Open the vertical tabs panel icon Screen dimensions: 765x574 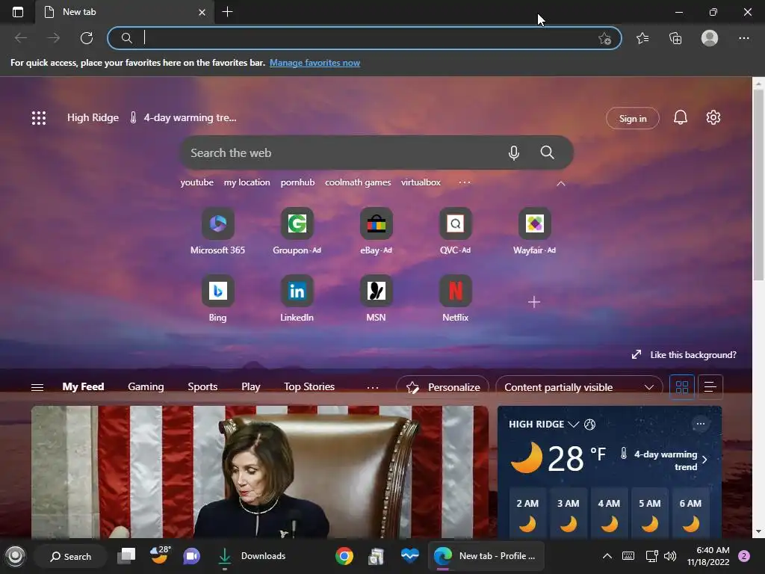click(x=18, y=12)
